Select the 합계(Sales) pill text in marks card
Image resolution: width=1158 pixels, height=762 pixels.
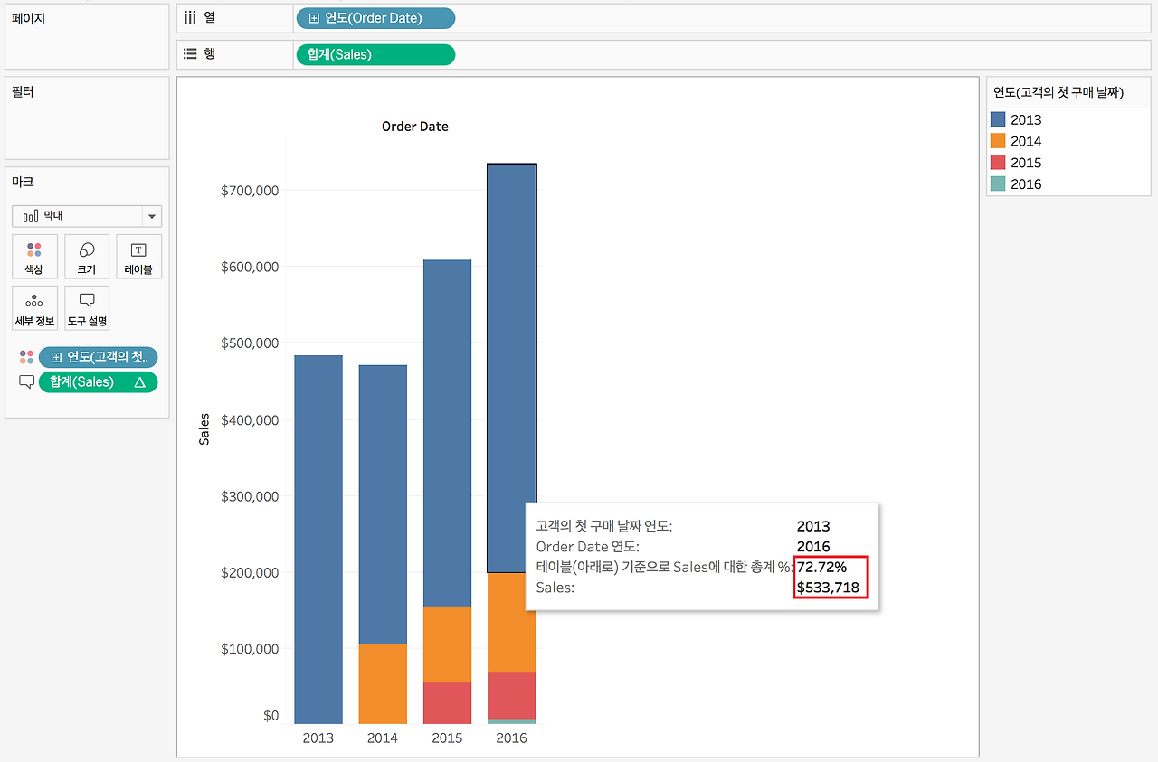(x=82, y=382)
